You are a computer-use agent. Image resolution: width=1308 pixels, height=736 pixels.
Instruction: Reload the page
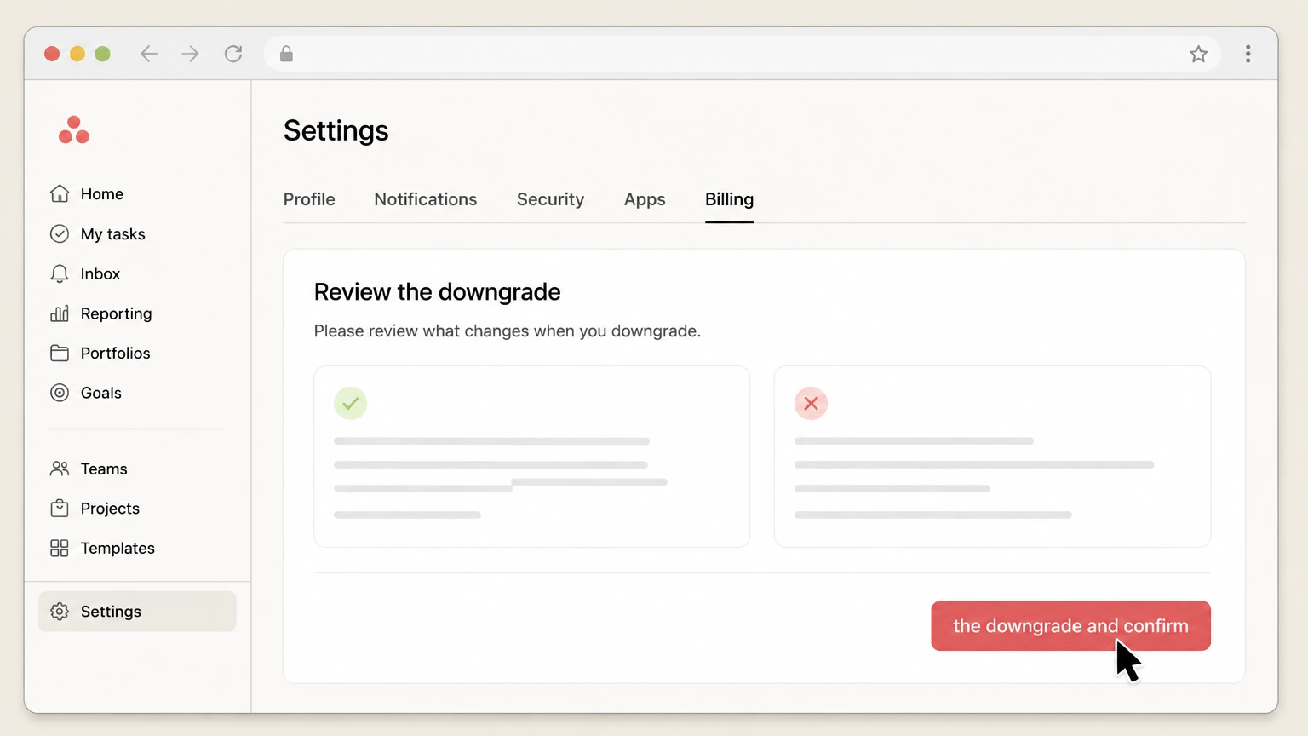coord(233,55)
